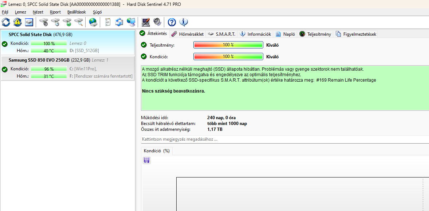Click 'Kiváló' rating next to Teljesítmény bar

tap(272, 45)
